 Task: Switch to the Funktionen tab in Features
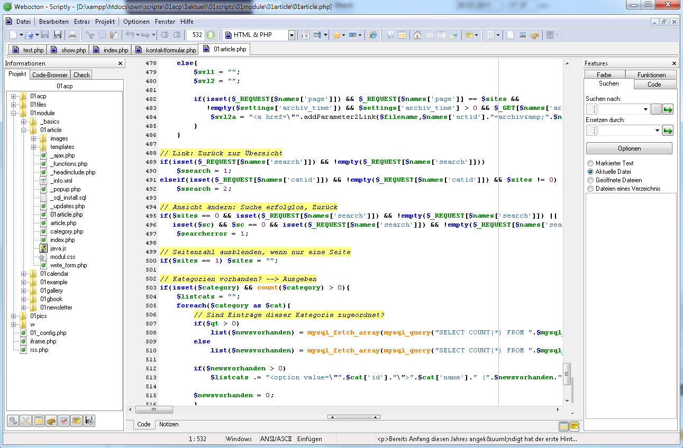pyautogui.click(x=652, y=75)
